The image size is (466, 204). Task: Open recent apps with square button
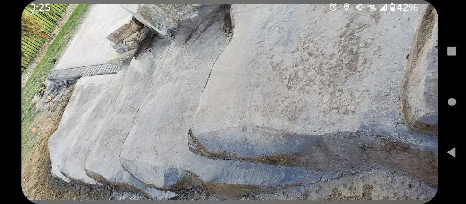tap(452, 51)
